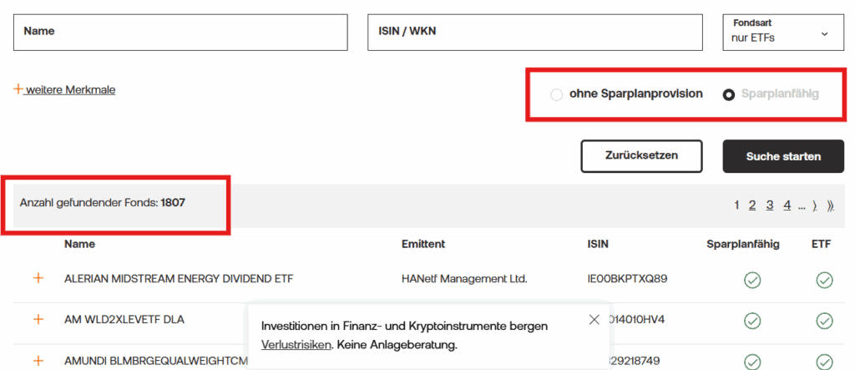
Task: Go to the next results page arrow
Action: [815, 205]
